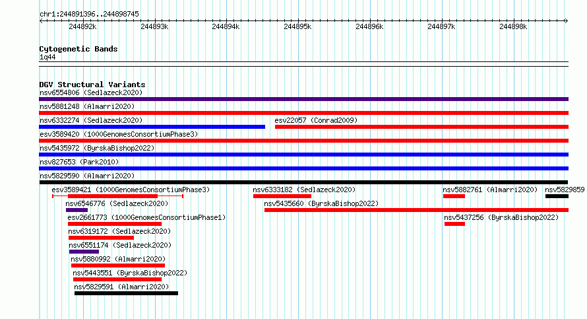Open the nsv5881248 (Almarri2020) variant label

(x=87, y=106)
